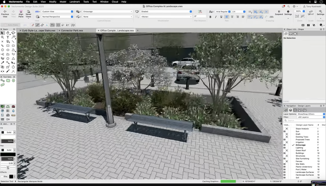This screenshot has height=186, width=326.
Task: Go to Previous View
Action: pyautogui.click(x=5, y=14)
